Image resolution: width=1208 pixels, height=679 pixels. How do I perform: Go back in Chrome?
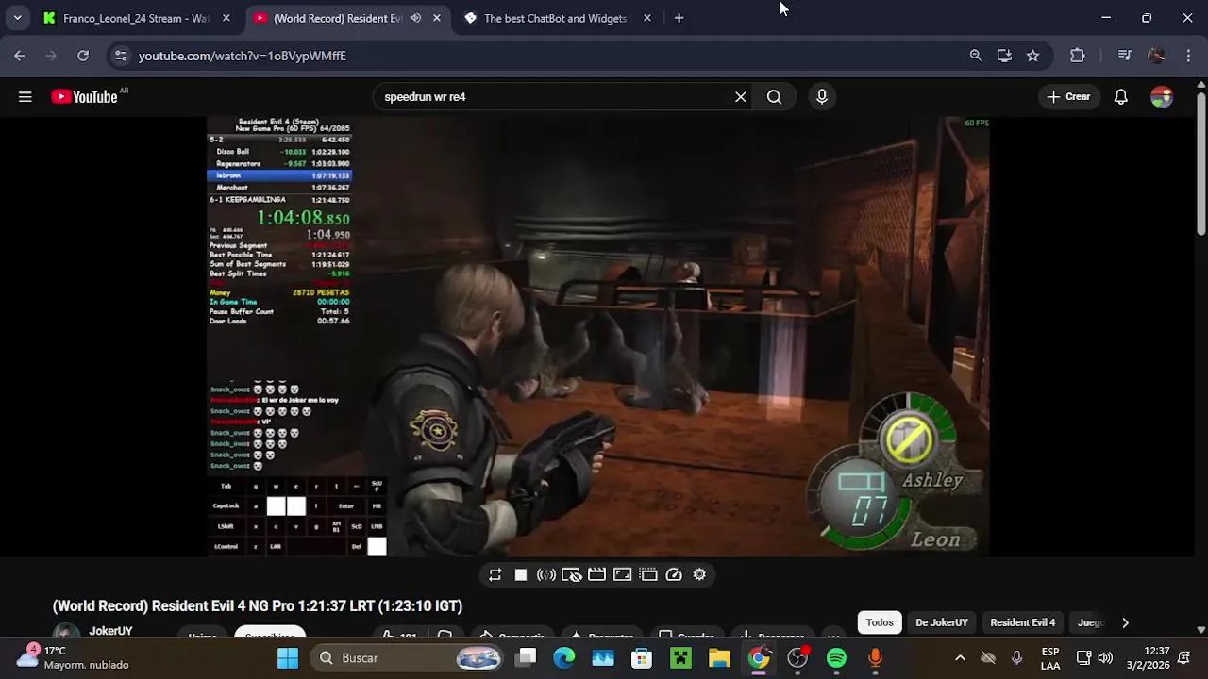point(20,56)
